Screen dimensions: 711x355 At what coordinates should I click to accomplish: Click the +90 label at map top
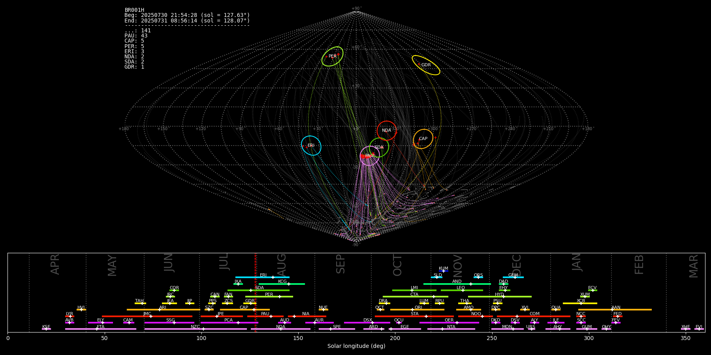pyautogui.click(x=356, y=9)
